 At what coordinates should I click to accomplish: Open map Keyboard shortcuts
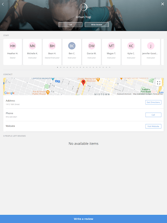click(x=124, y=94)
